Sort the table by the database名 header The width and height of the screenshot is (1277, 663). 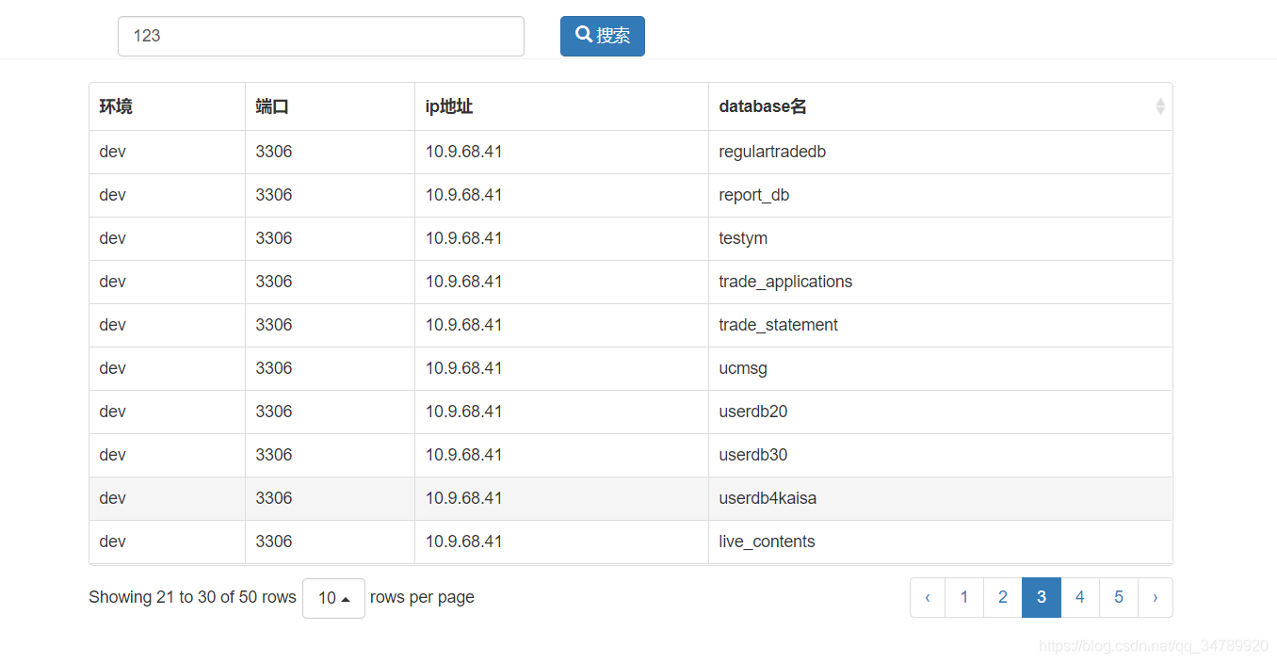762,106
